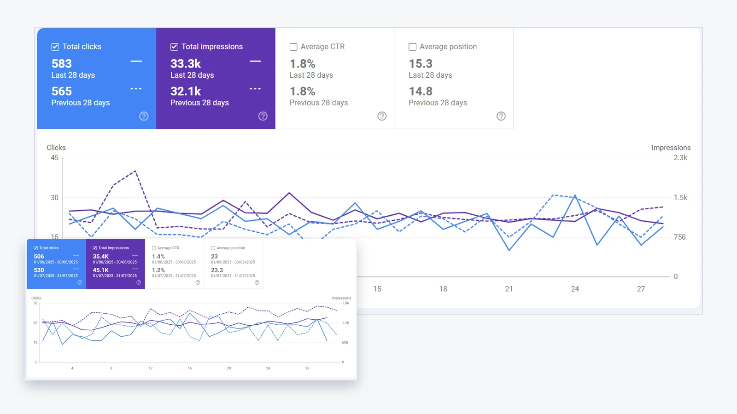
Task: Click day 27 on large chart x-axis
Action: 641,289
